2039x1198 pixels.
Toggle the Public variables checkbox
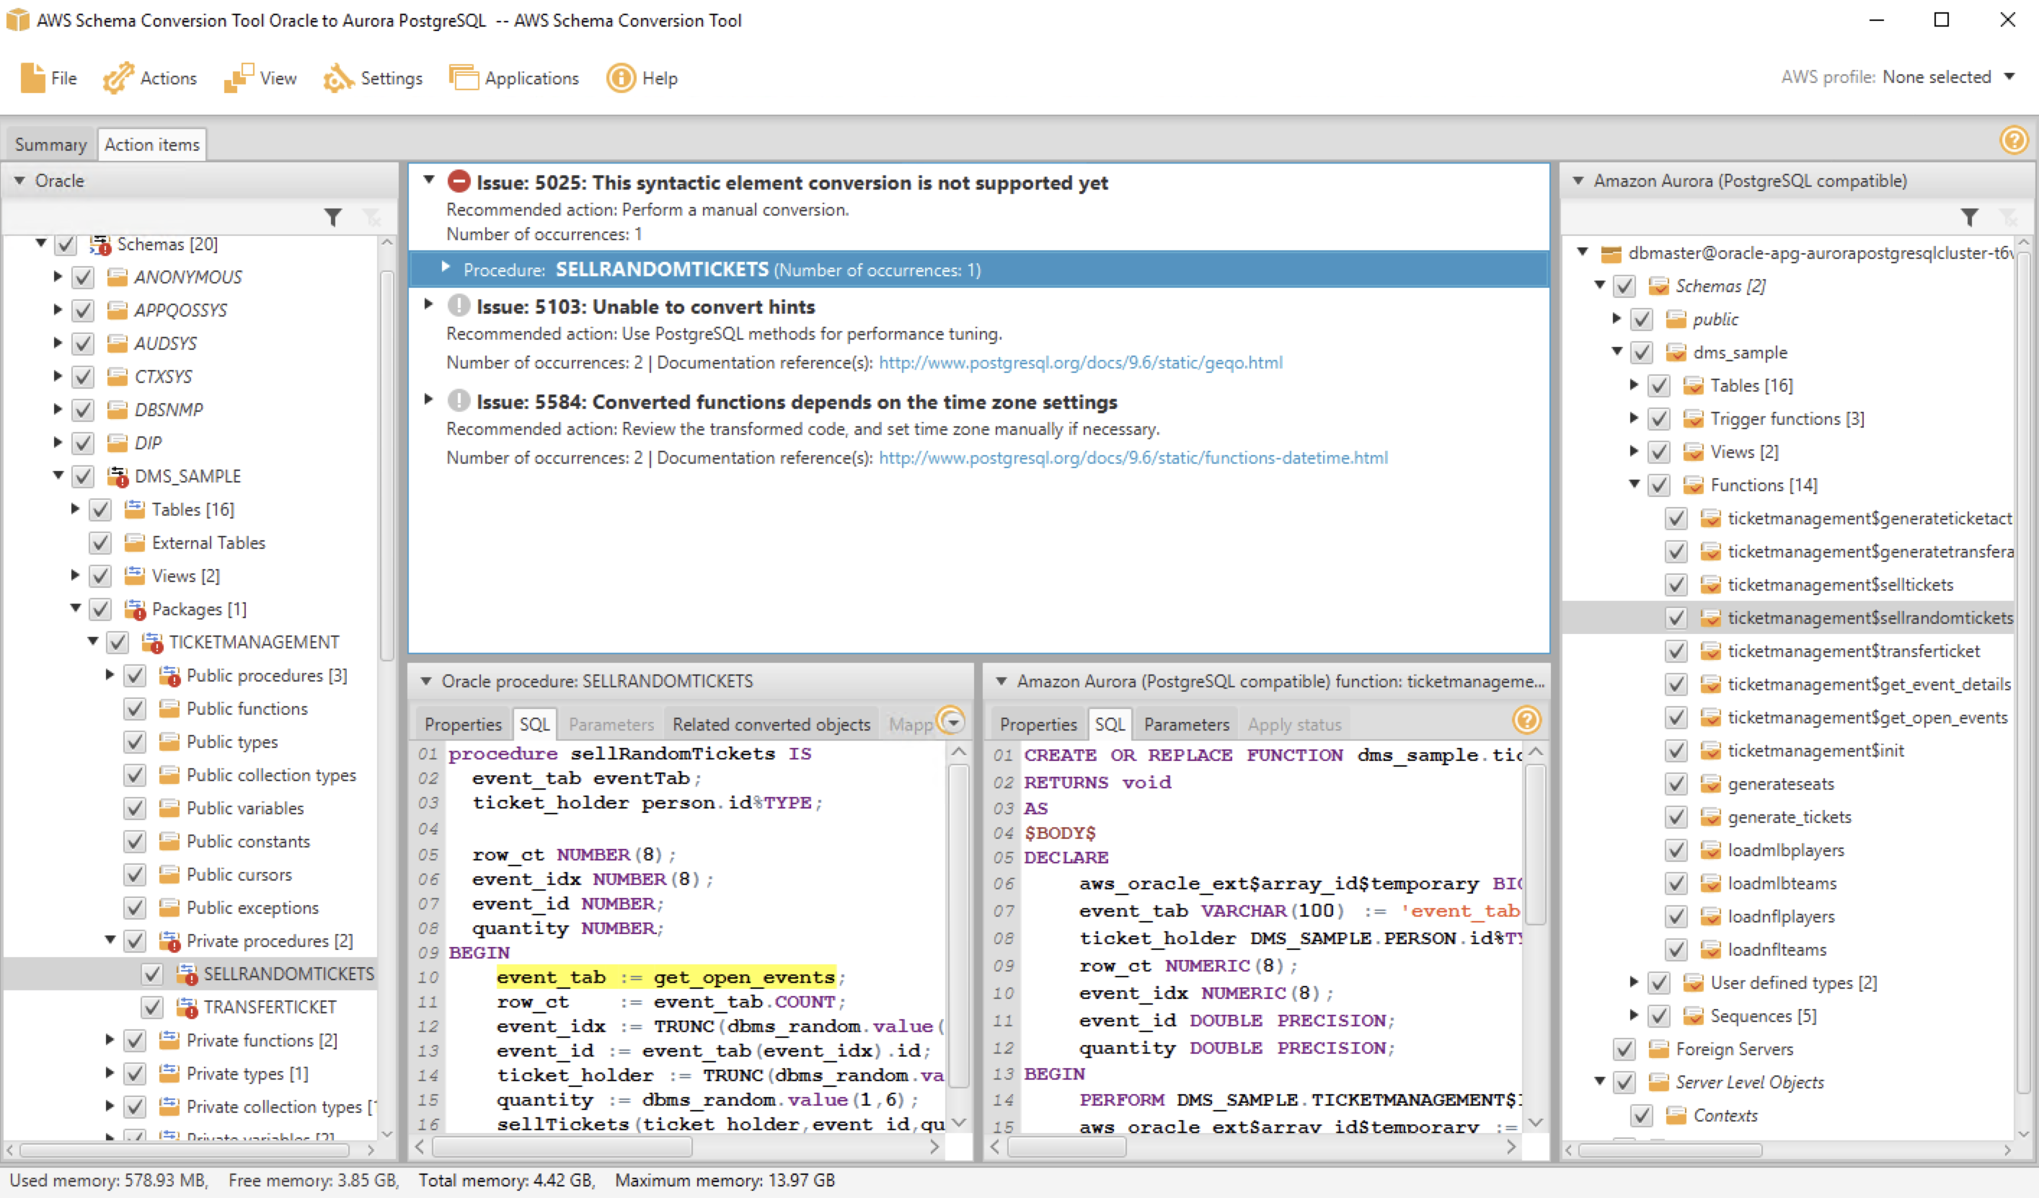(134, 808)
